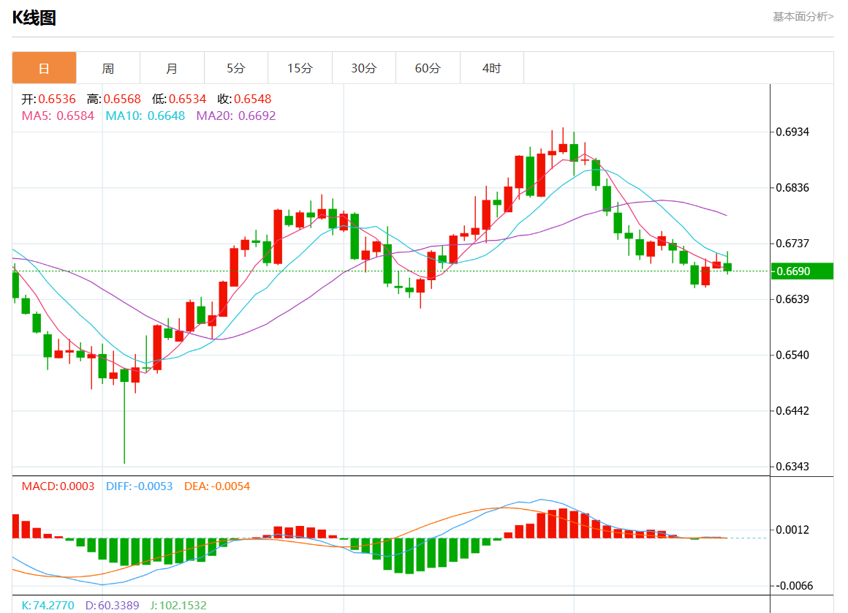Click the -0.0066 MACD axis label
The height and width of the screenshot is (613, 848).
[794, 585]
